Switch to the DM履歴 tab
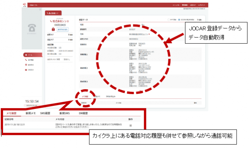Screen dimensions: 249x148 click(84, 113)
